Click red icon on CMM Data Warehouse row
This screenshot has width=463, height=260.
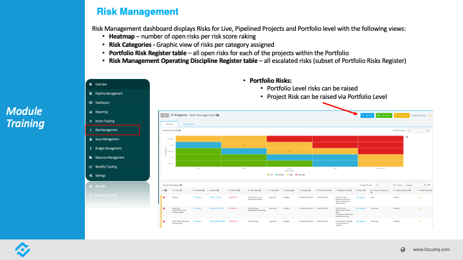[x=164, y=221]
